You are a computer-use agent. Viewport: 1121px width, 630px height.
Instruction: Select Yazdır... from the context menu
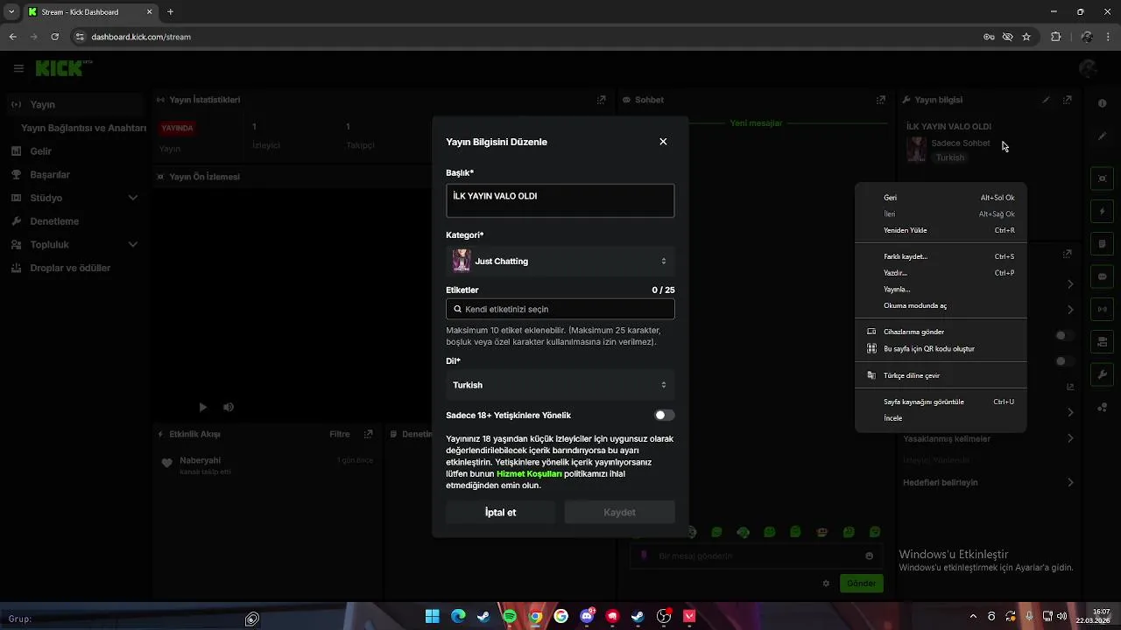tap(941, 273)
